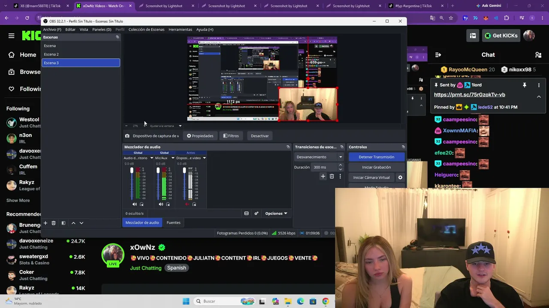Viewport: 549px width, 308px height.
Task: Open pinned message three-dot options
Action: pyautogui.click(x=539, y=85)
